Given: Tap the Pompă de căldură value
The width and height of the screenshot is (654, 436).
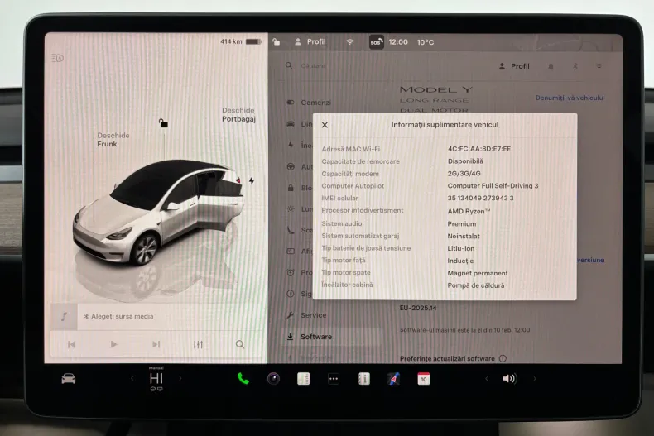Looking at the screenshot, I should coord(475,285).
